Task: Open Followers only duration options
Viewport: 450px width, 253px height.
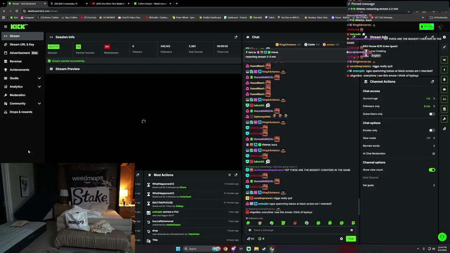Action: click(399, 106)
